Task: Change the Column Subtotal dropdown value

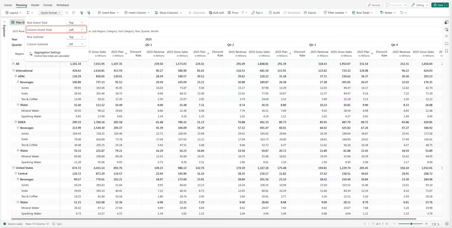Action: pyautogui.click(x=76, y=44)
